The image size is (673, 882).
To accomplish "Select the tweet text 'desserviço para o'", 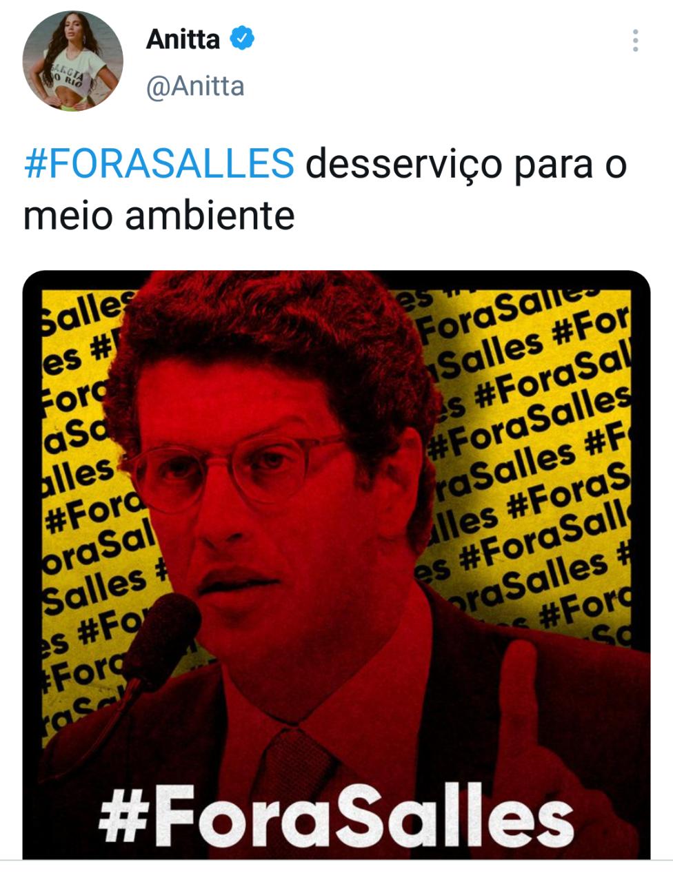I will pos(466,165).
